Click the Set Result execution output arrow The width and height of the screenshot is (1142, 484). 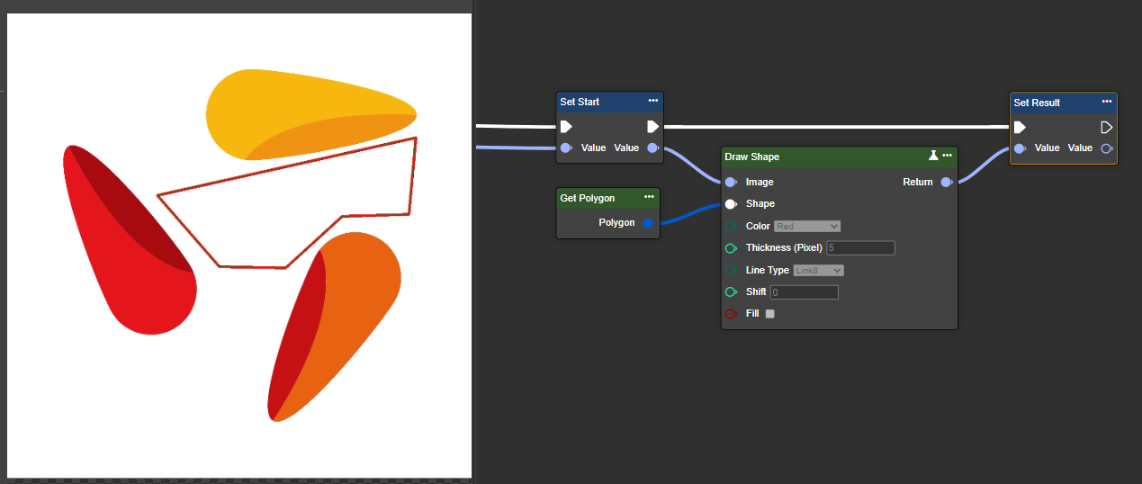[x=1107, y=127]
